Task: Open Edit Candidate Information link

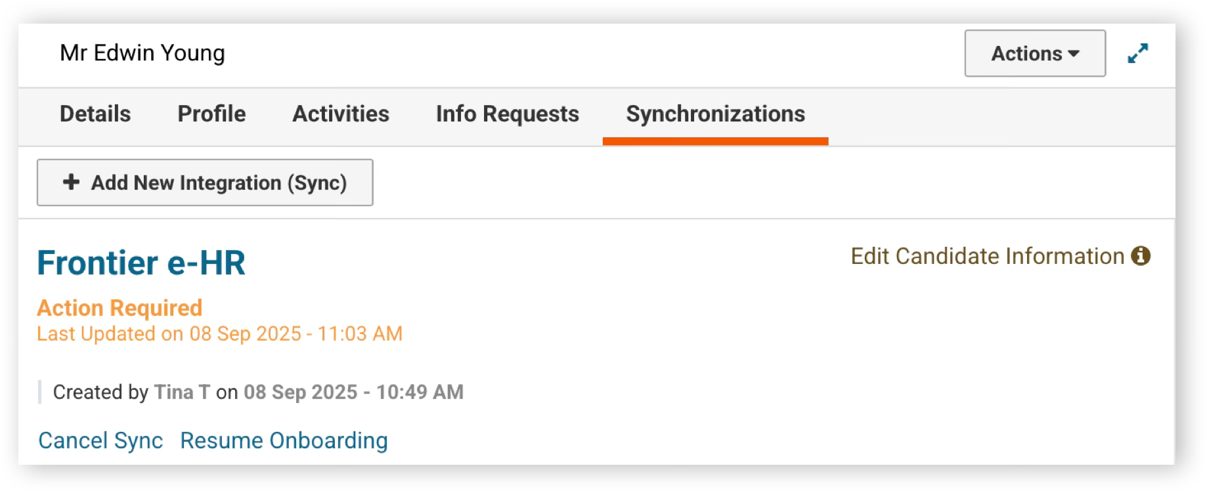Action: tap(988, 256)
